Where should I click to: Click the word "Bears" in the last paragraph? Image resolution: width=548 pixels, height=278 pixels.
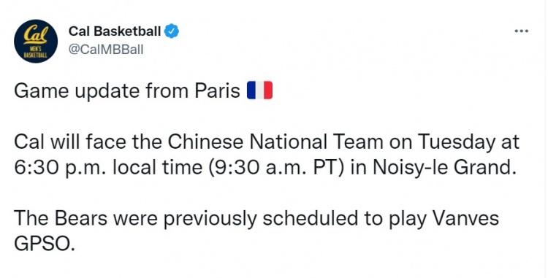coord(80,219)
